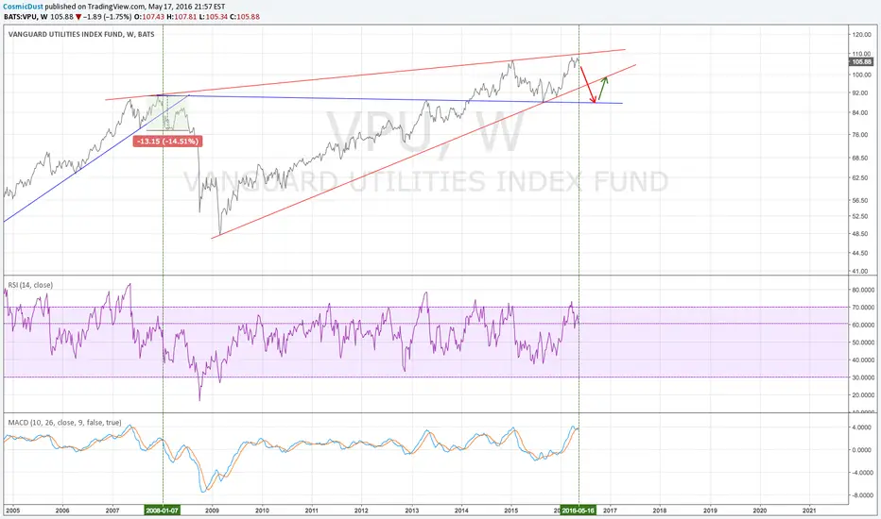This screenshot has width=881, height=519.
Task: Select the close value C:105.88
Action: (x=243, y=17)
